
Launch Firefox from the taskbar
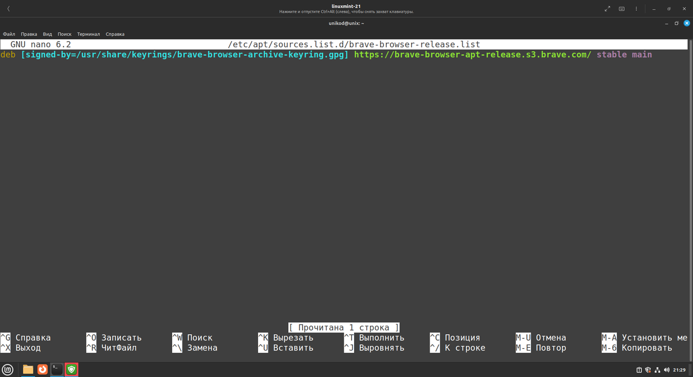point(43,369)
